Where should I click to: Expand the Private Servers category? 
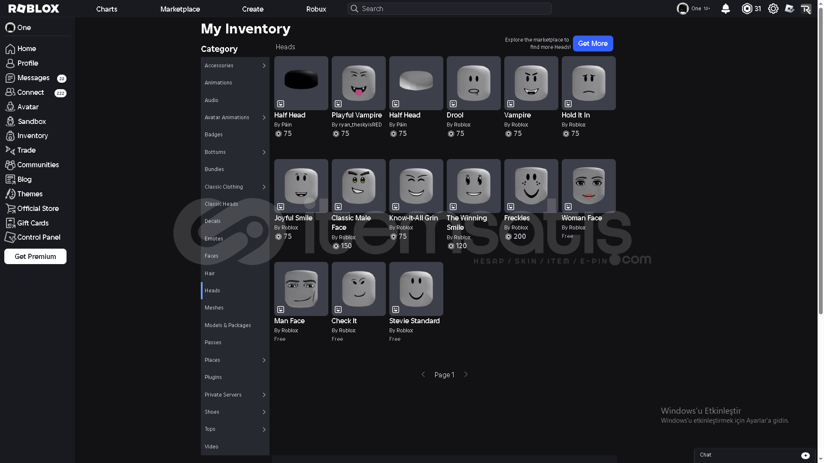(x=264, y=395)
